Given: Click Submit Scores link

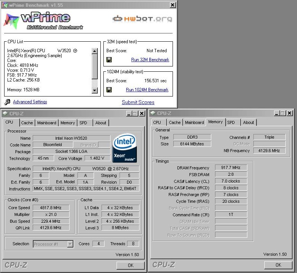Looking at the screenshot, I should (138, 102).
